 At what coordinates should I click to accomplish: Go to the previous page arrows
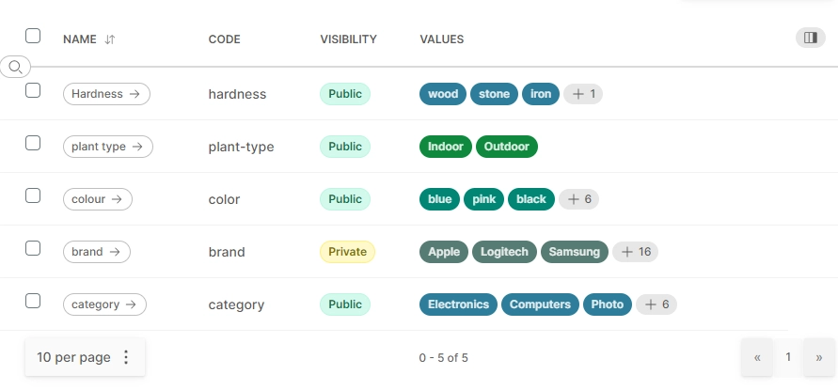click(757, 357)
